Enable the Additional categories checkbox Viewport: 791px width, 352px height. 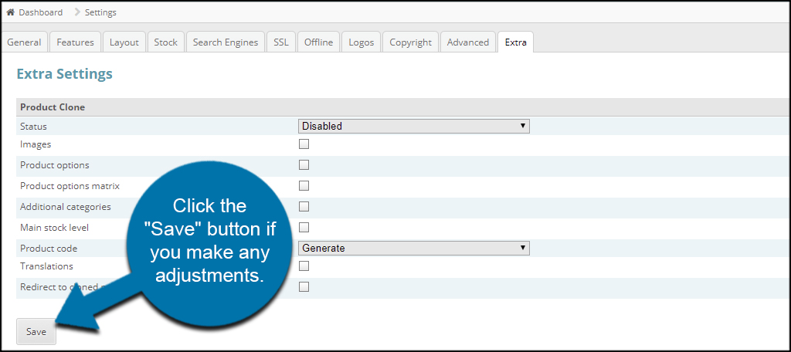304,206
